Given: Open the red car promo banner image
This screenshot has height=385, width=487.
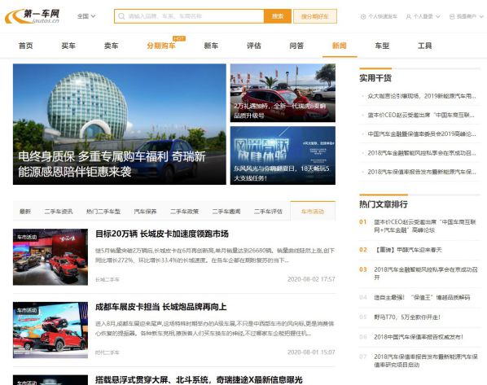Looking at the screenshot, I should (x=283, y=93).
